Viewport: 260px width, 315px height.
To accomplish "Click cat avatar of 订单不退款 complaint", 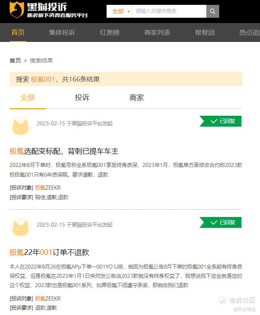I will (20, 228).
